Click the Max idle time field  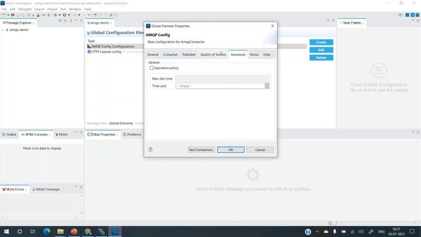point(222,78)
